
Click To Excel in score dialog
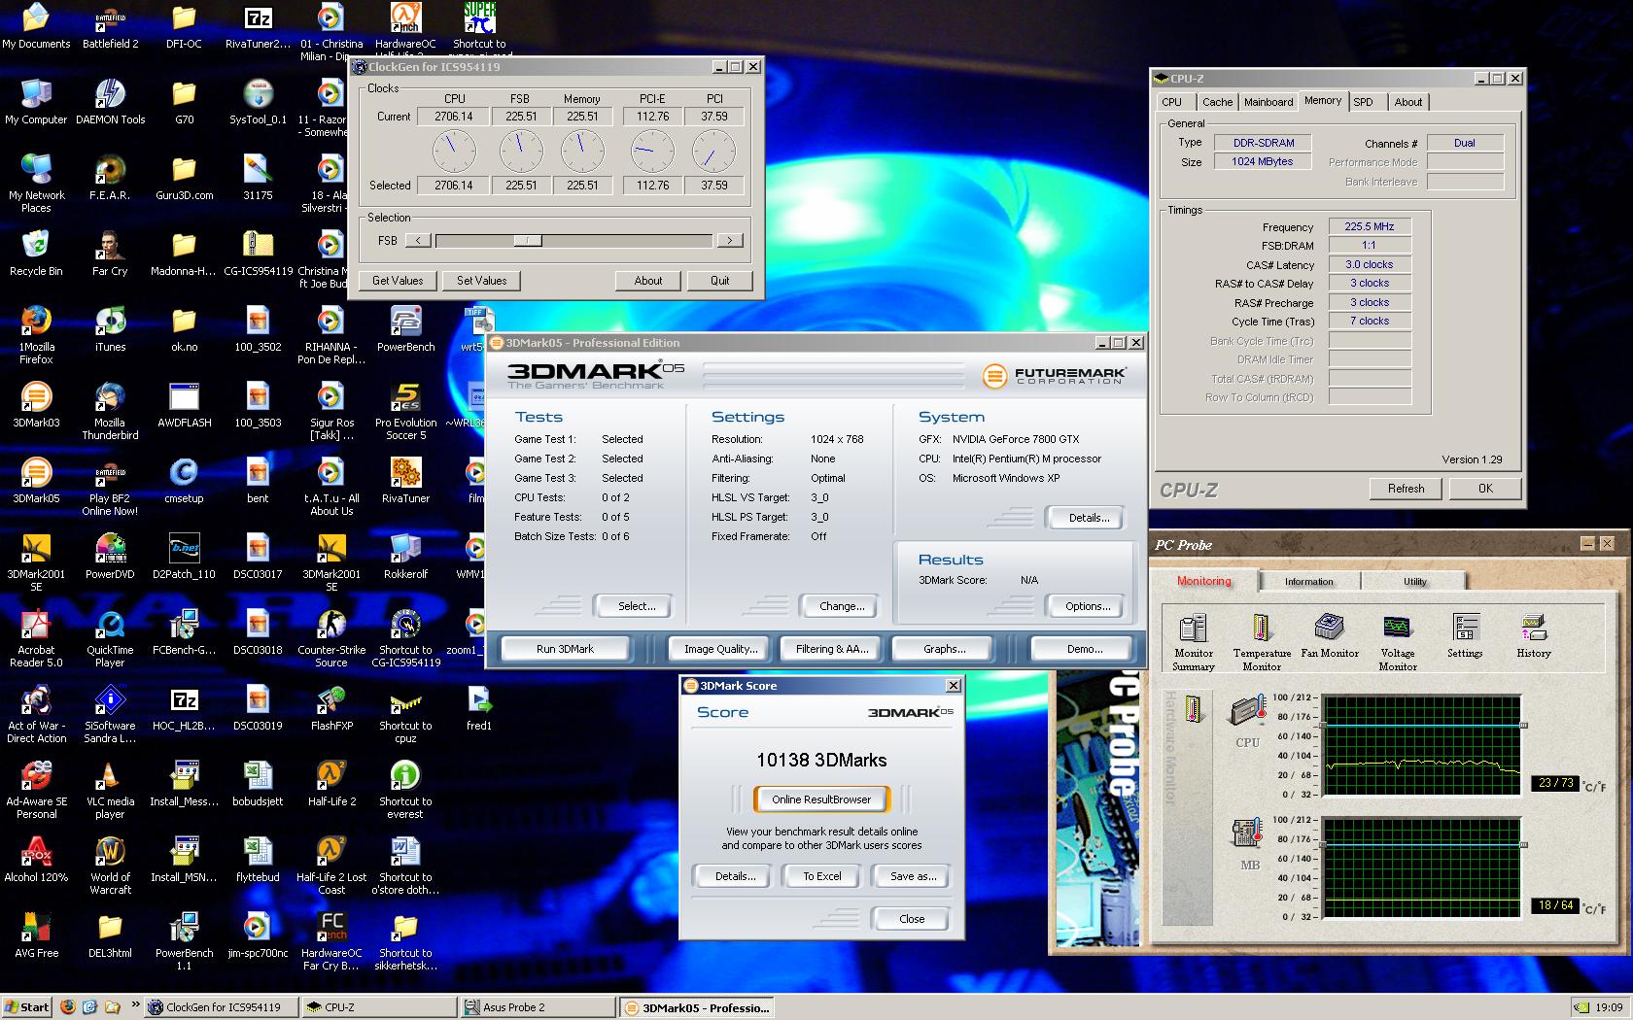click(x=821, y=876)
